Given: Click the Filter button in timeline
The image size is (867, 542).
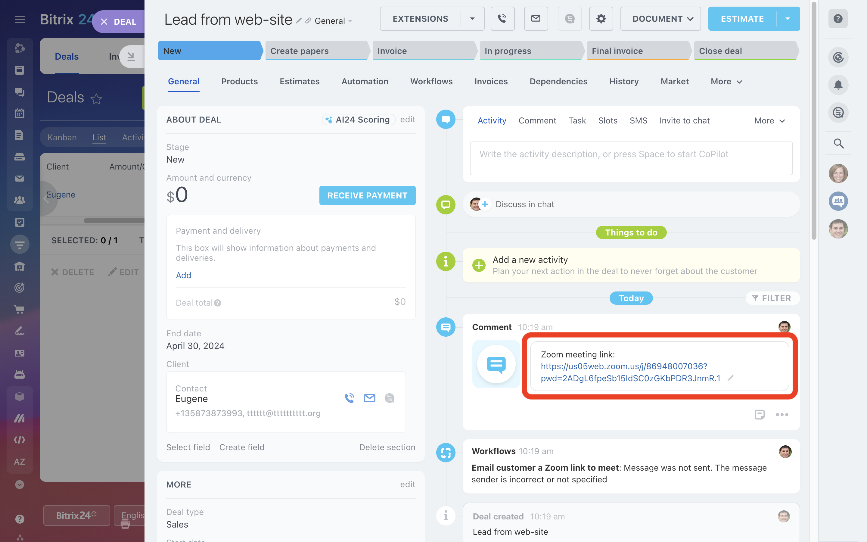Looking at the screenshot, I should pyautogui.click(x=772, y=298).
